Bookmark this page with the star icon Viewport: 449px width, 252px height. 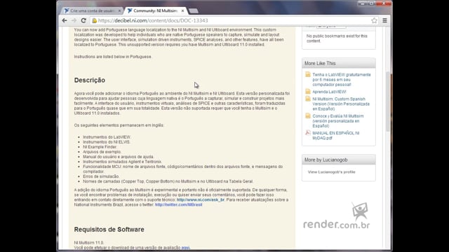374,20
